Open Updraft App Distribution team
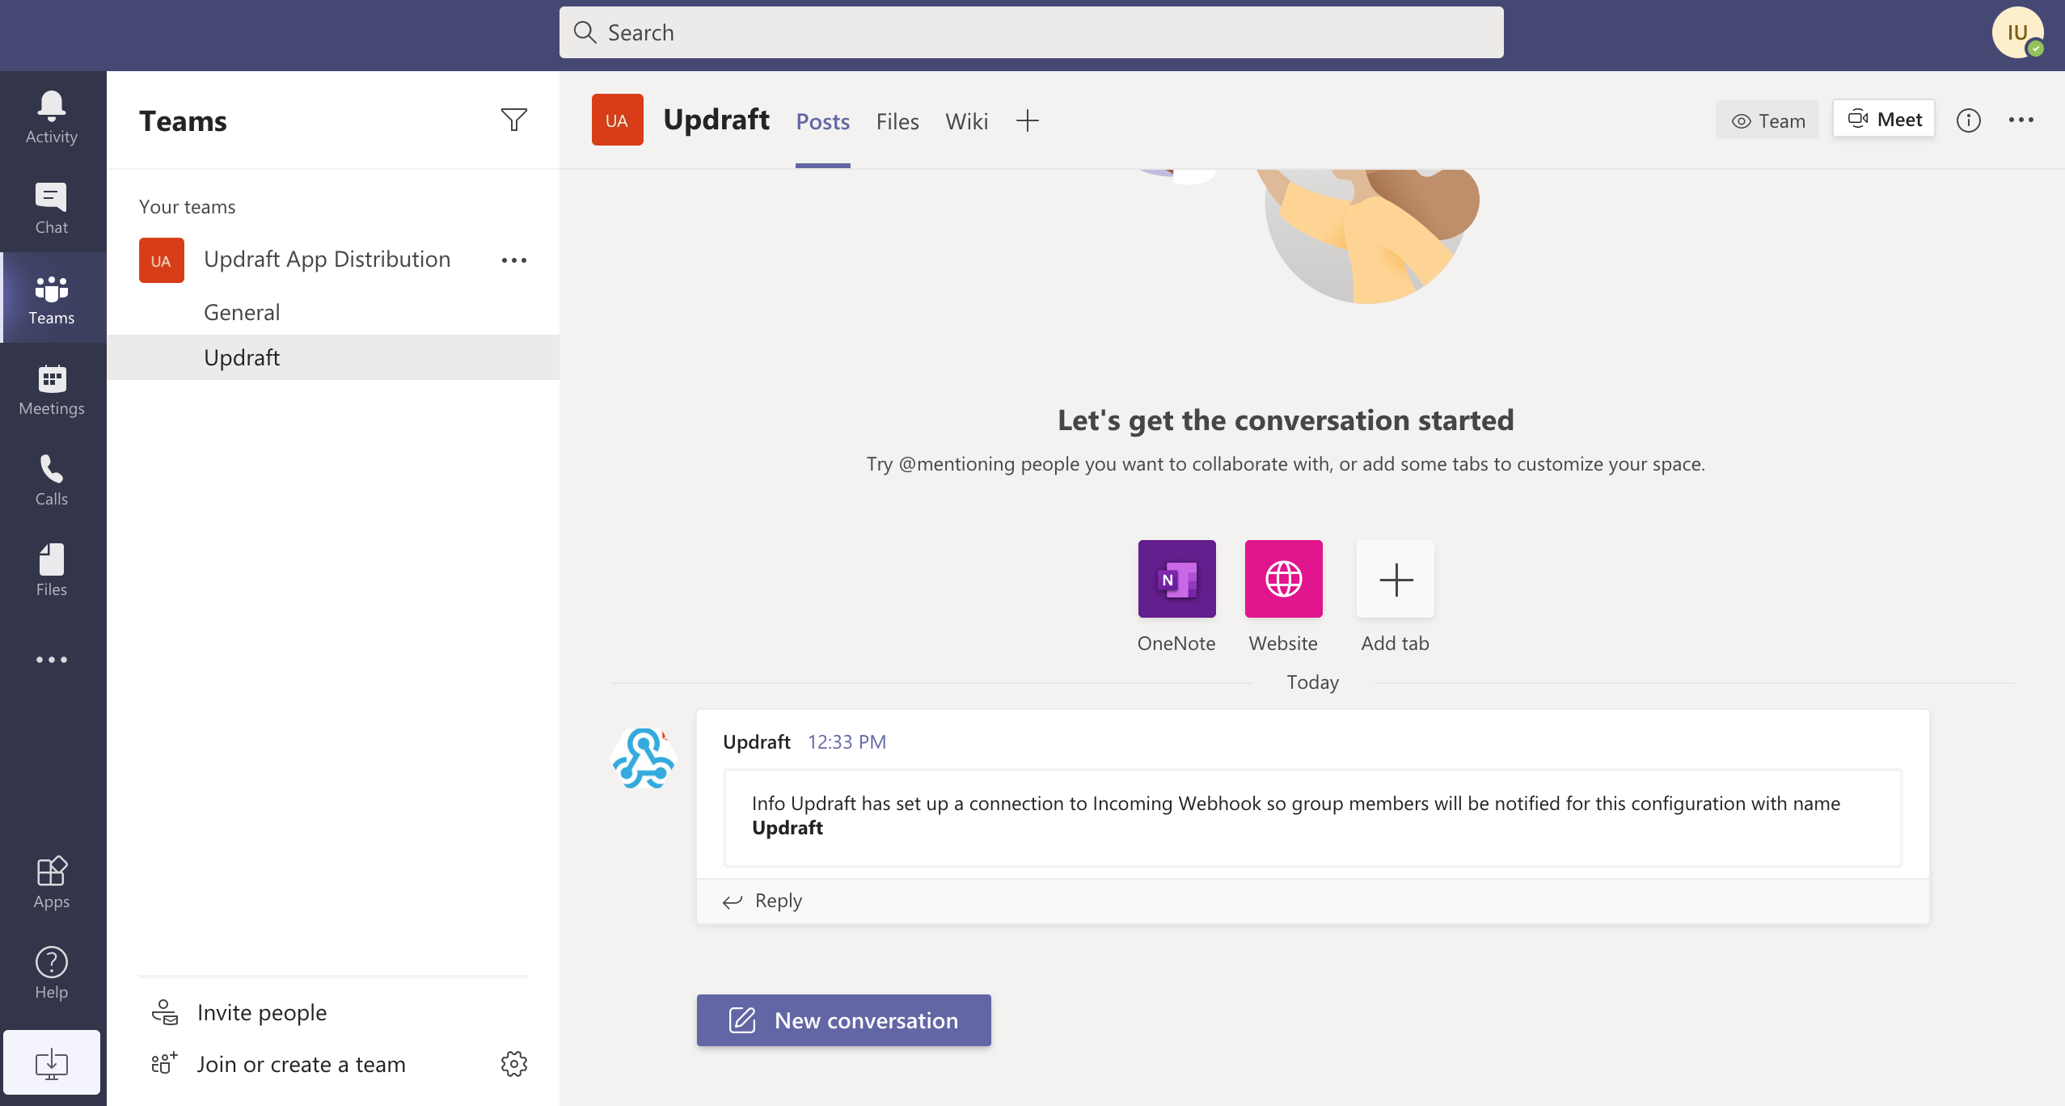2065x1106 pixels. (x=327, y=260)
